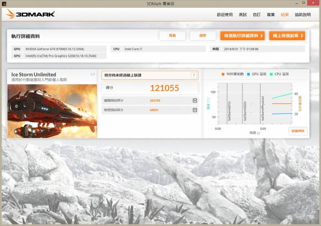The width and height of the screenshot is (321, 226).
Task: Minimize the 3DMark window
Action: pos(297,3)
